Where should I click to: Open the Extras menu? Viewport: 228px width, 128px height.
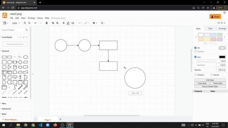click(x=40, y=18)
